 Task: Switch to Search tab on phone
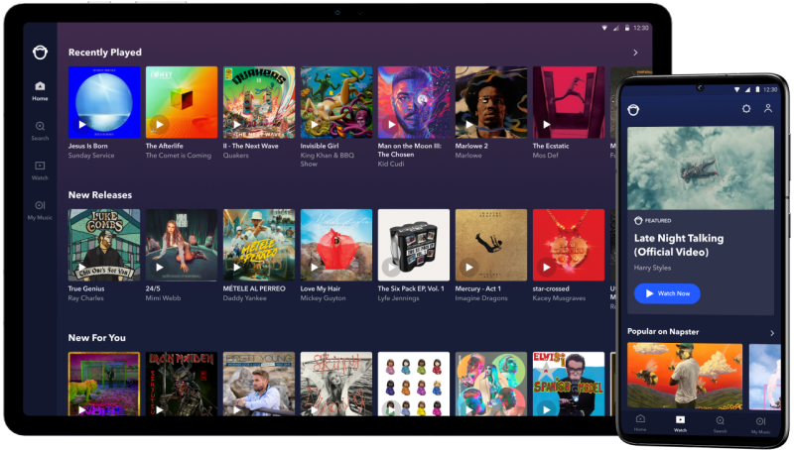pyautogui.click(x=721, y=423)
